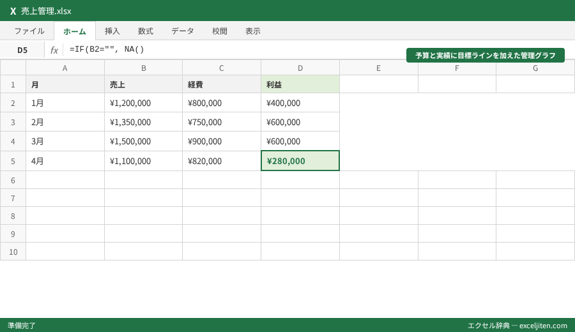Select the ¥600,000 cell in row 3
The width and height of the screenshot is (575, 332).
click(x=300, y=122)
